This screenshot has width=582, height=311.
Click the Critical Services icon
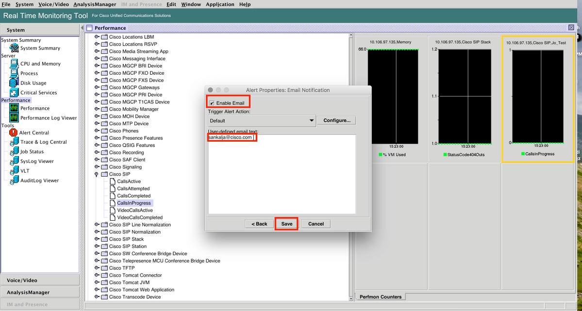click(14, 92)
